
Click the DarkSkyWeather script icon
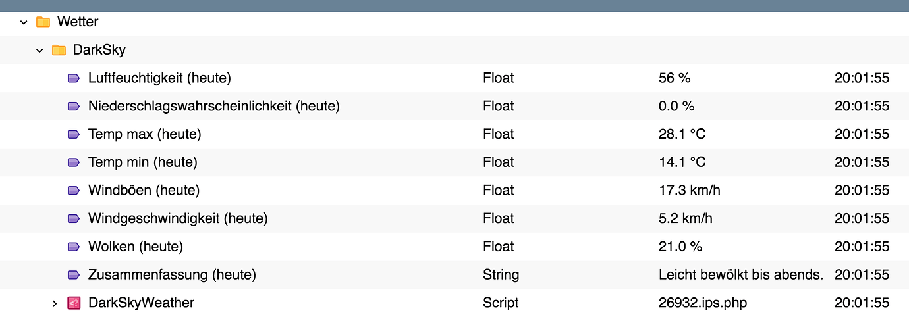74,303
